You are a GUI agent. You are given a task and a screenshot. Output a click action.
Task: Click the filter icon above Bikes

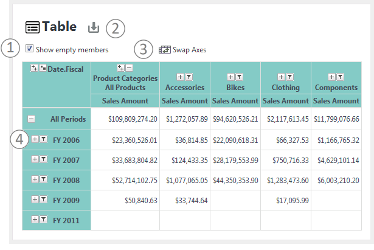pos(239,77)
